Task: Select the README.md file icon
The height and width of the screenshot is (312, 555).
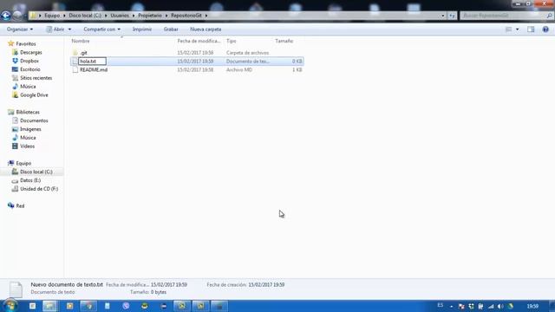Action: 75,69
